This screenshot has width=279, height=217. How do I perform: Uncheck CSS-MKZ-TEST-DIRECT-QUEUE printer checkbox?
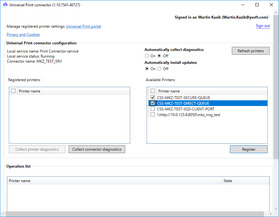pos(153,103)
